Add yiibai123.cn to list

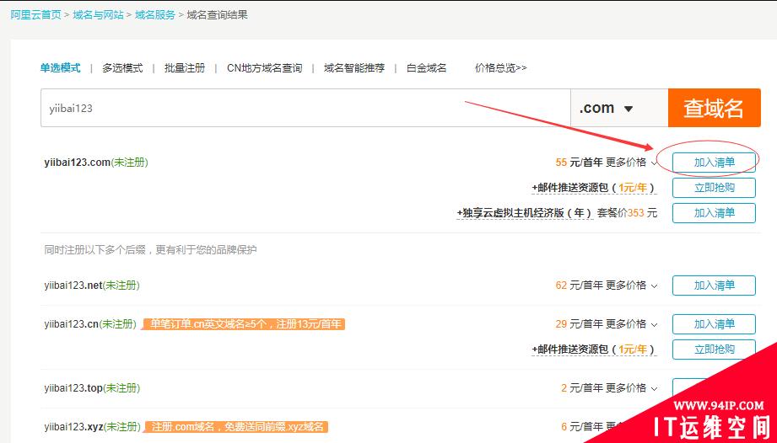pyautogui.click(x=714, y=324)
